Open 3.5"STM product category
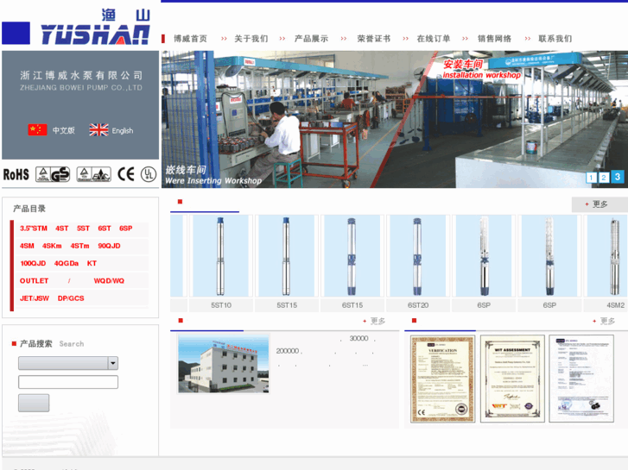Image resolution: width=628 pixels, height=470 pixels. pos(34,229)
